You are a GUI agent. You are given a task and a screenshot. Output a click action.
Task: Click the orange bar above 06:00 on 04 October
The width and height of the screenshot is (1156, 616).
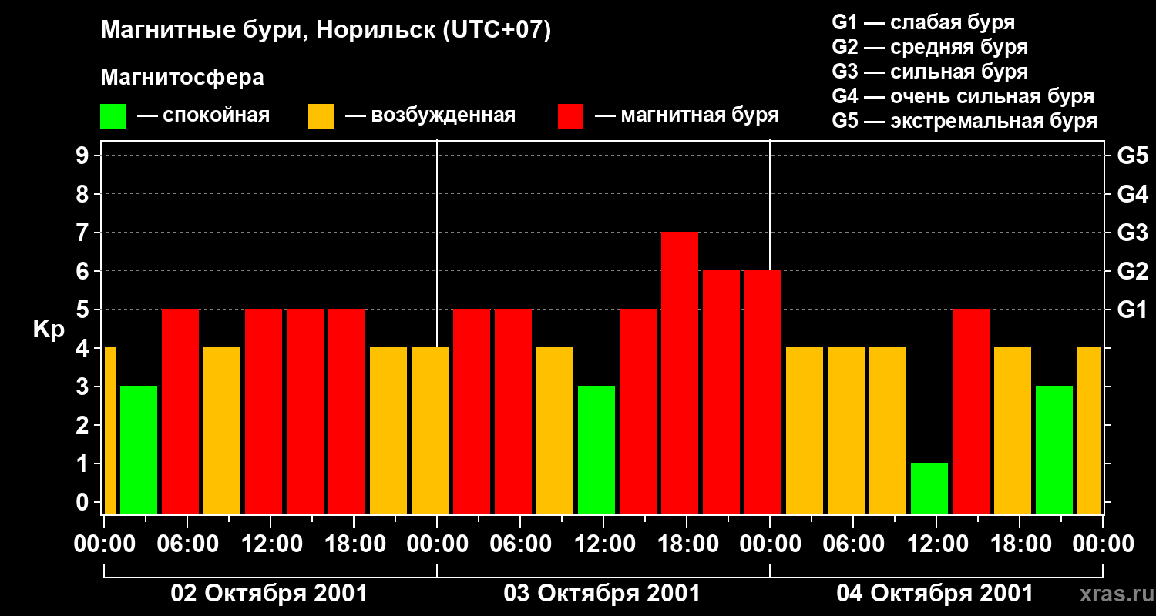(846, 430)
